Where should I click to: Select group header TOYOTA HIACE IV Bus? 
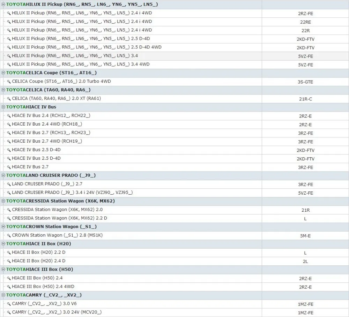pyautogui.click(x=174, y=107)
